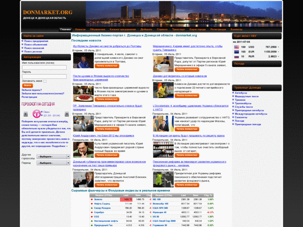The image size is (303, 227).
Task: Open headline about Динамо and Полтава
Action: (107, 46)
